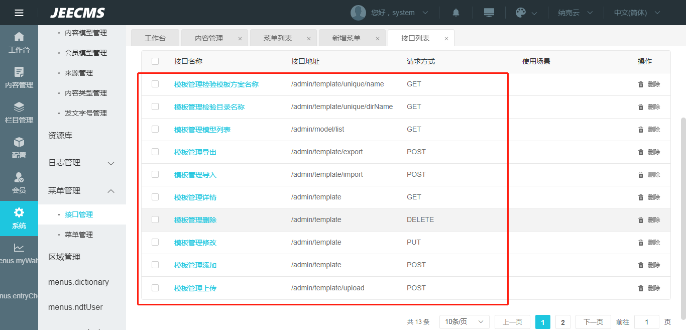
Task: Open 配置 sidebar section
Action: [19, 148]
